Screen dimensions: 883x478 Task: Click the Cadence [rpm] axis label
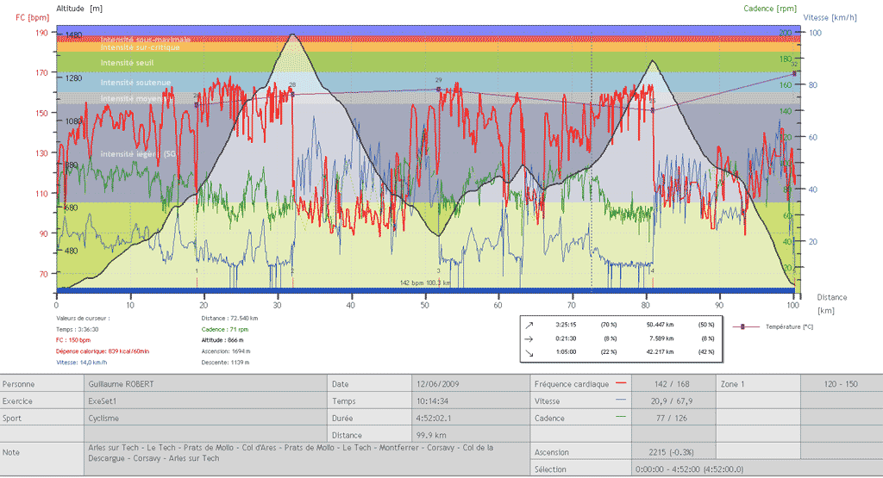pyautogui.click(x=770, y=9)
